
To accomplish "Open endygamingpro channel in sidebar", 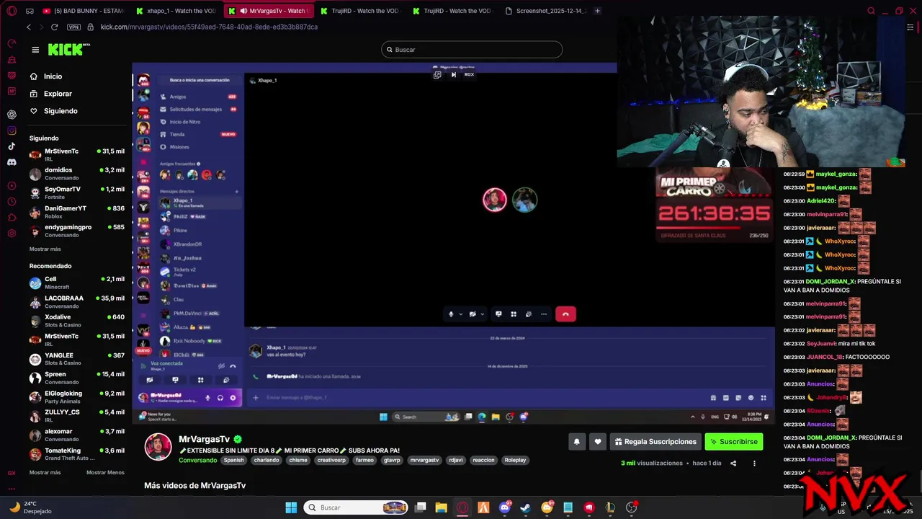I will point(76,231).
